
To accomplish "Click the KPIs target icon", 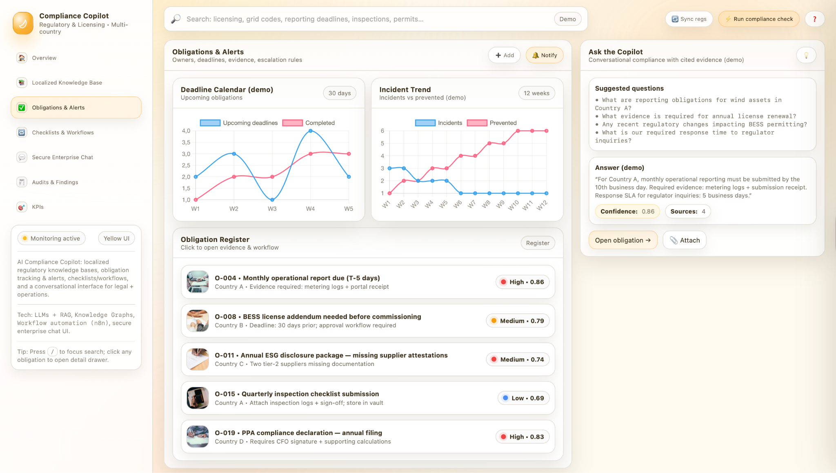I will tap(22, 207).
